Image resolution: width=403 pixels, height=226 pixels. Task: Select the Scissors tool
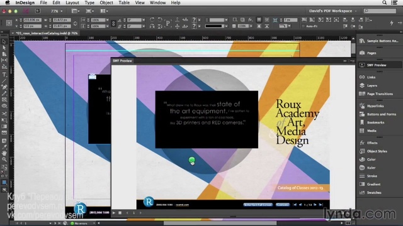[4, 114]
